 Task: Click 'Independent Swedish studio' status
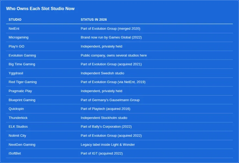point(102,73)
